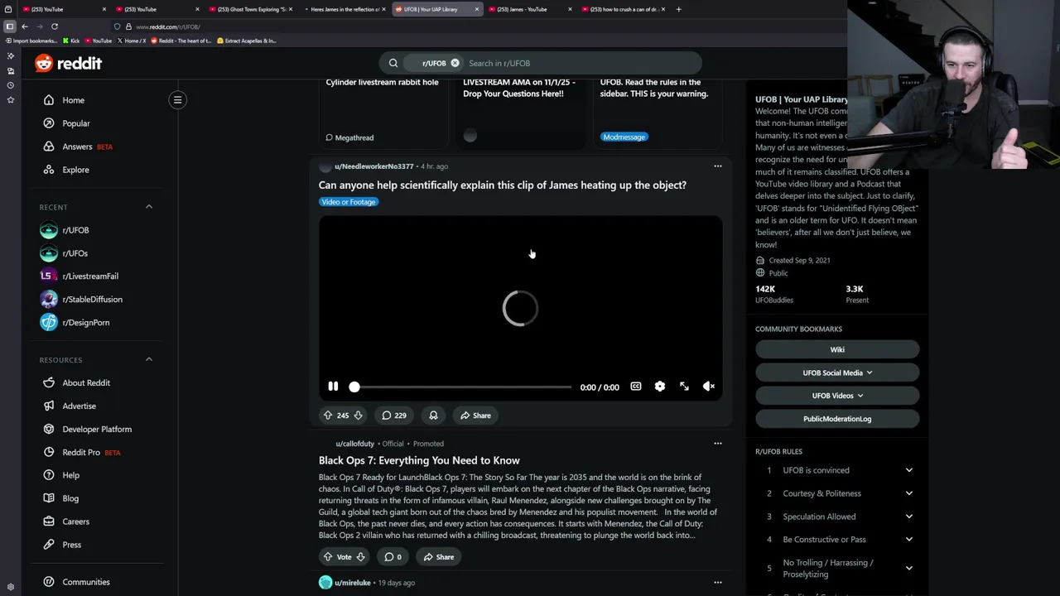Open the u/mireluke post overflow menu

coord(718,583)
